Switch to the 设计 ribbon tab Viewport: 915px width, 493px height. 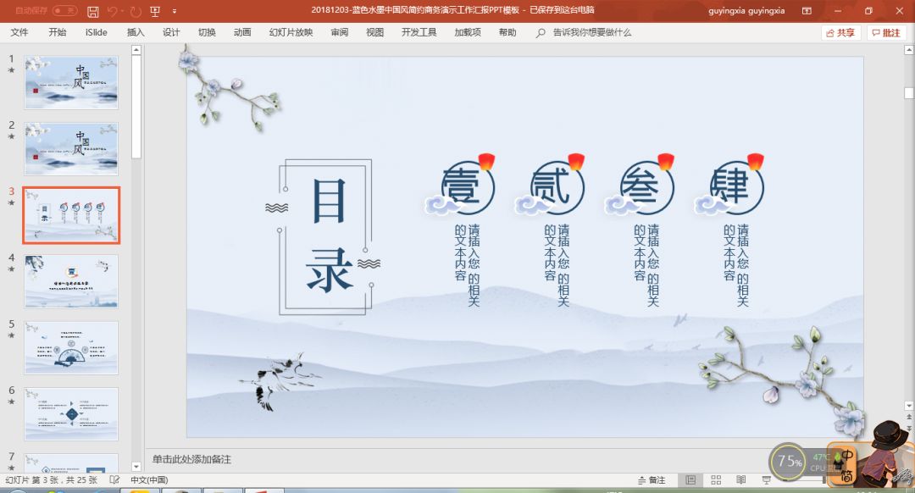171,32
